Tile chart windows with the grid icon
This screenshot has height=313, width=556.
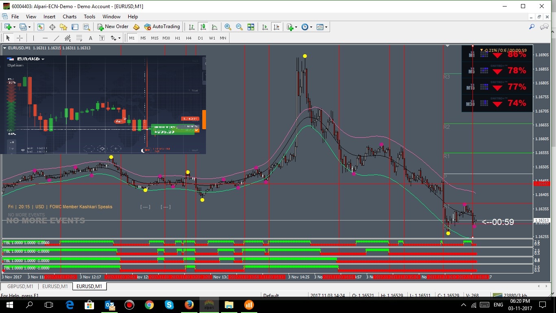point(251,27)
